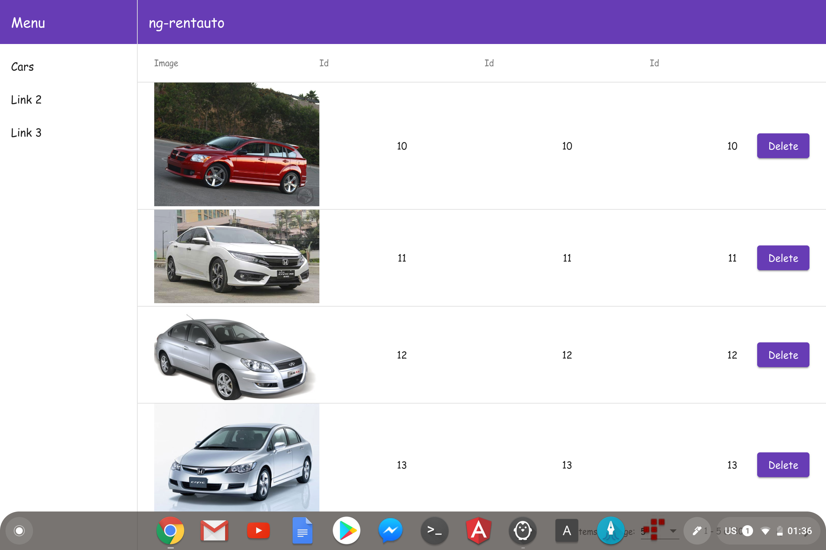Screen dimensions: 826x550
Task: Open Google Docs shelf icon
Action: (303, 531)
